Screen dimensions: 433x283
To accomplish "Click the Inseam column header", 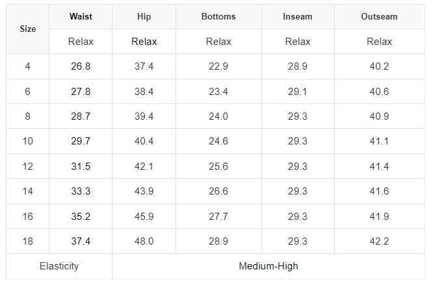I will [x=298, y=16].
